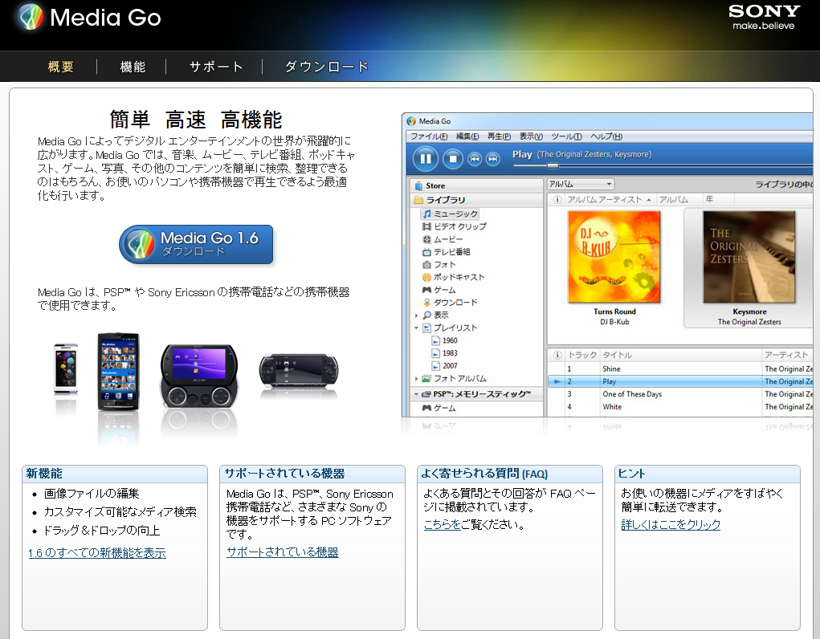Open the ヘルプ(H) menu
The height and width of the screenshot is (639, 820).
point(606,136)
